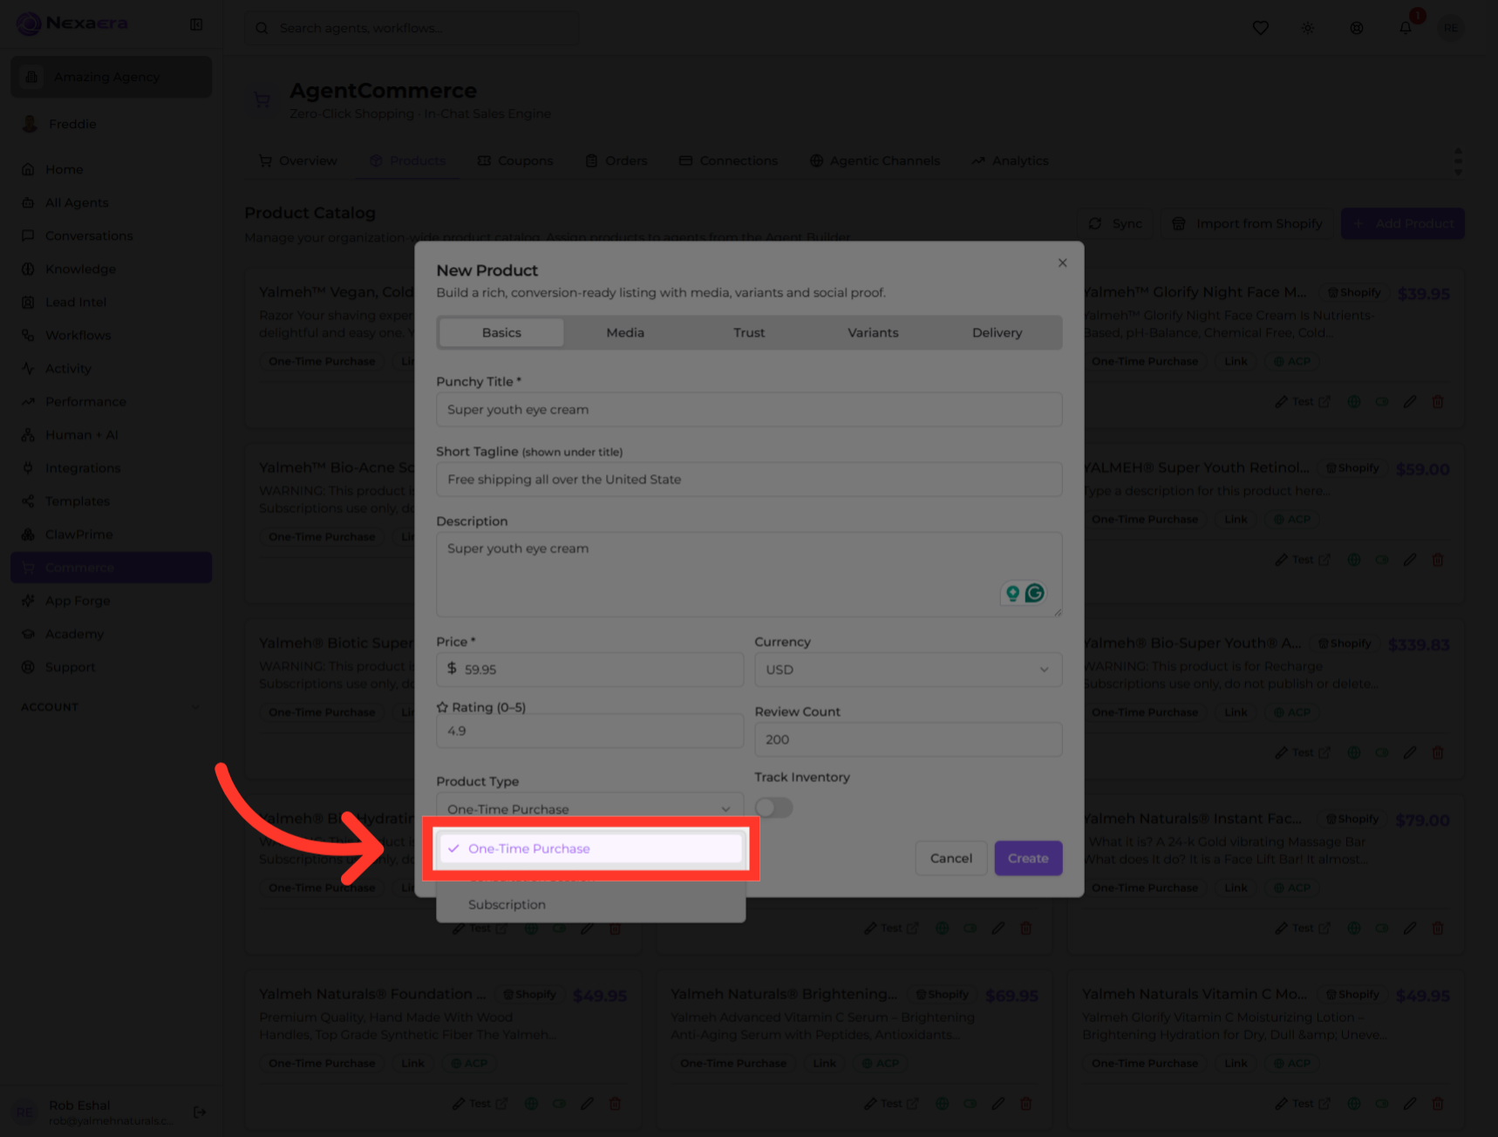The image size is (1498, 1137).
Task: Open favorites via the heart icon
Action: (1260, 28)
